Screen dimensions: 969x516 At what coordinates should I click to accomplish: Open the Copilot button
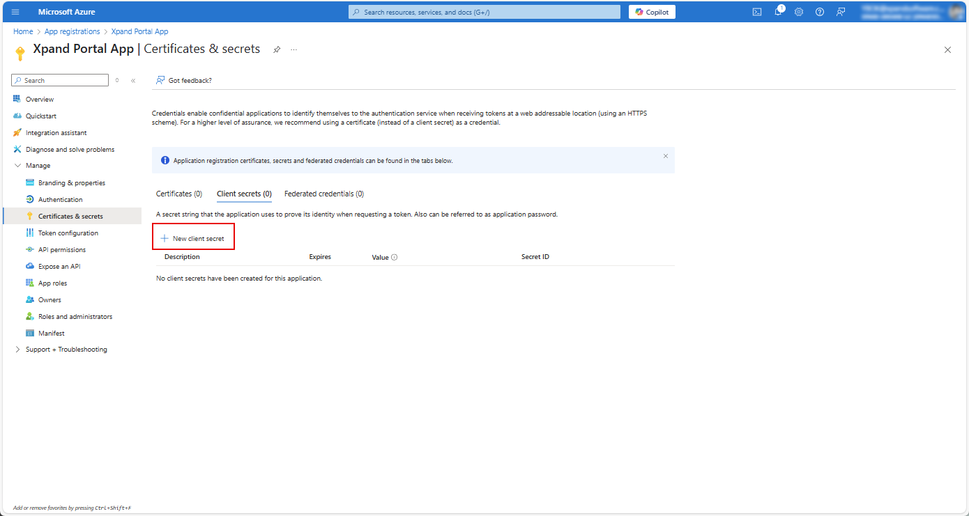coord(652,12)
